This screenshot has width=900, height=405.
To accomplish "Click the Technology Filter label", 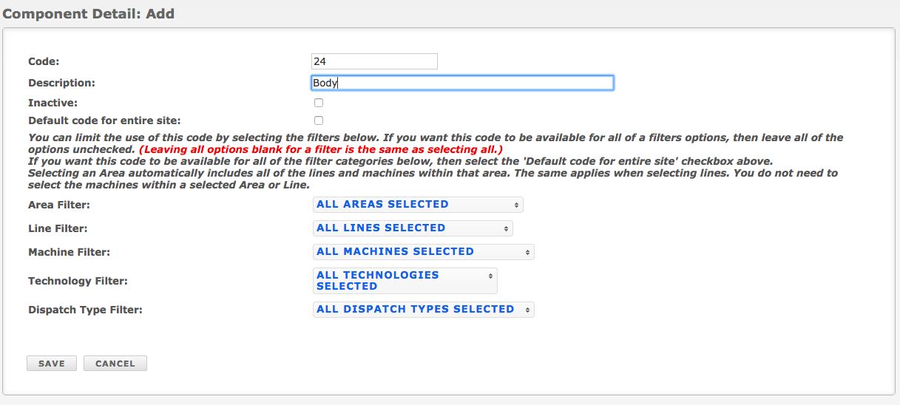I will [78, 281].
